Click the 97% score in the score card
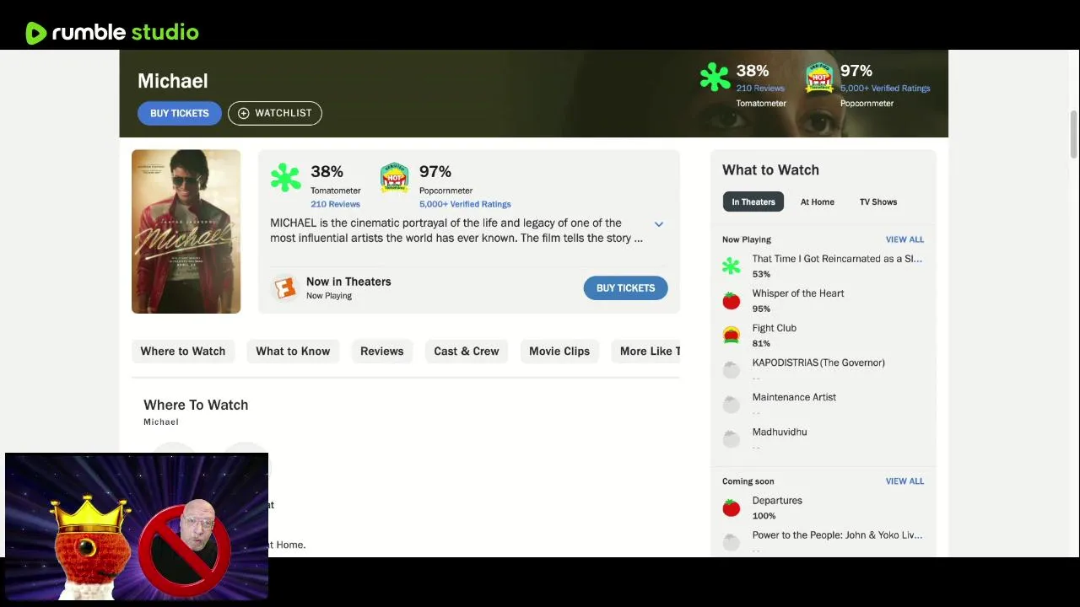This screenshot has width=1080, height=607. (435, 171)
